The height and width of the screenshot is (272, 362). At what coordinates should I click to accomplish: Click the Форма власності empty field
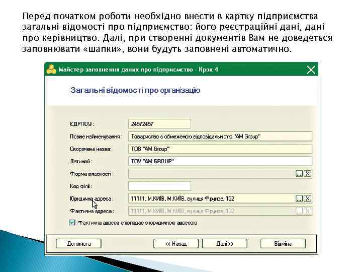(x=212, y=174)
